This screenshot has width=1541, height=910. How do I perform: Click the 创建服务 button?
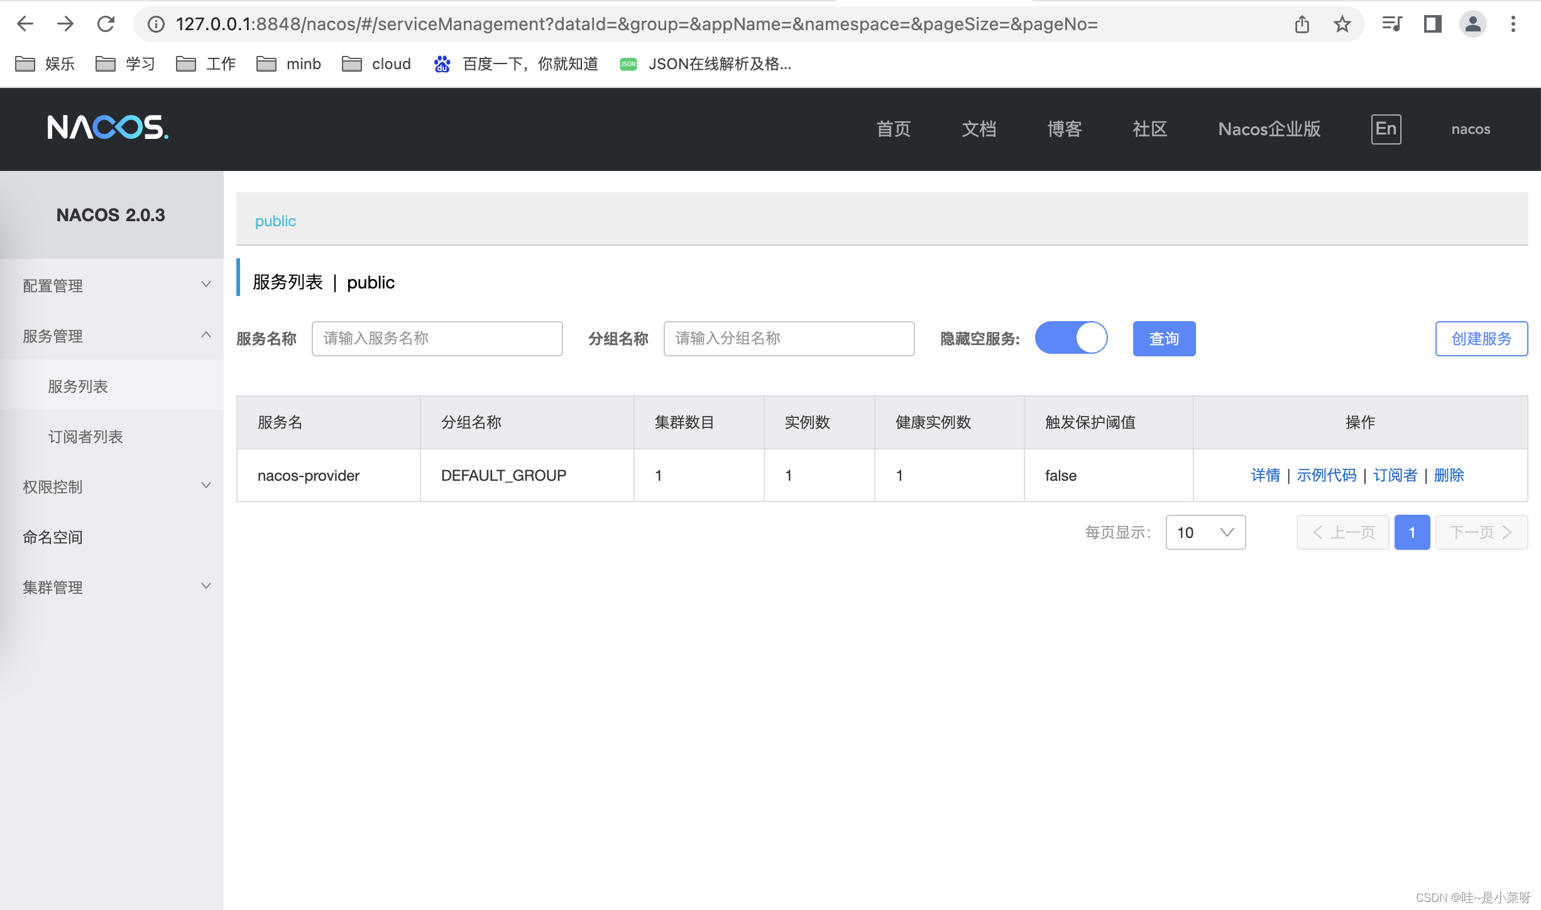[x=1481, y=339]
